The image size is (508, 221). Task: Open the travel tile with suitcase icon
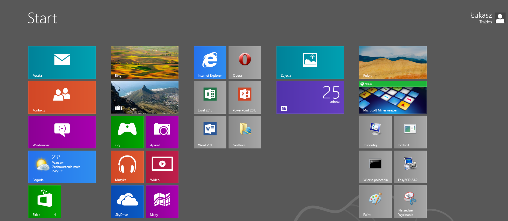pos(145,97)
